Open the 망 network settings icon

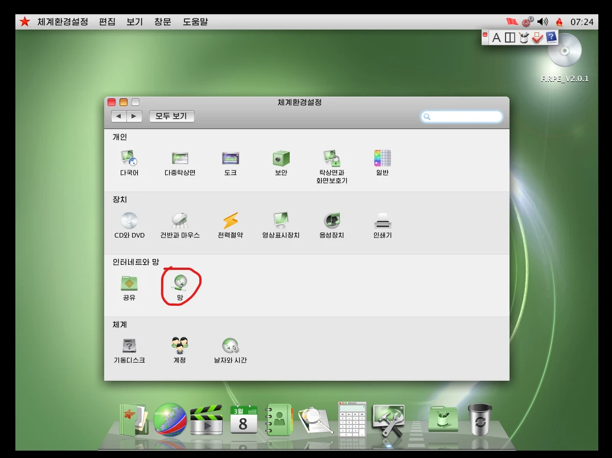click(180, 284)
